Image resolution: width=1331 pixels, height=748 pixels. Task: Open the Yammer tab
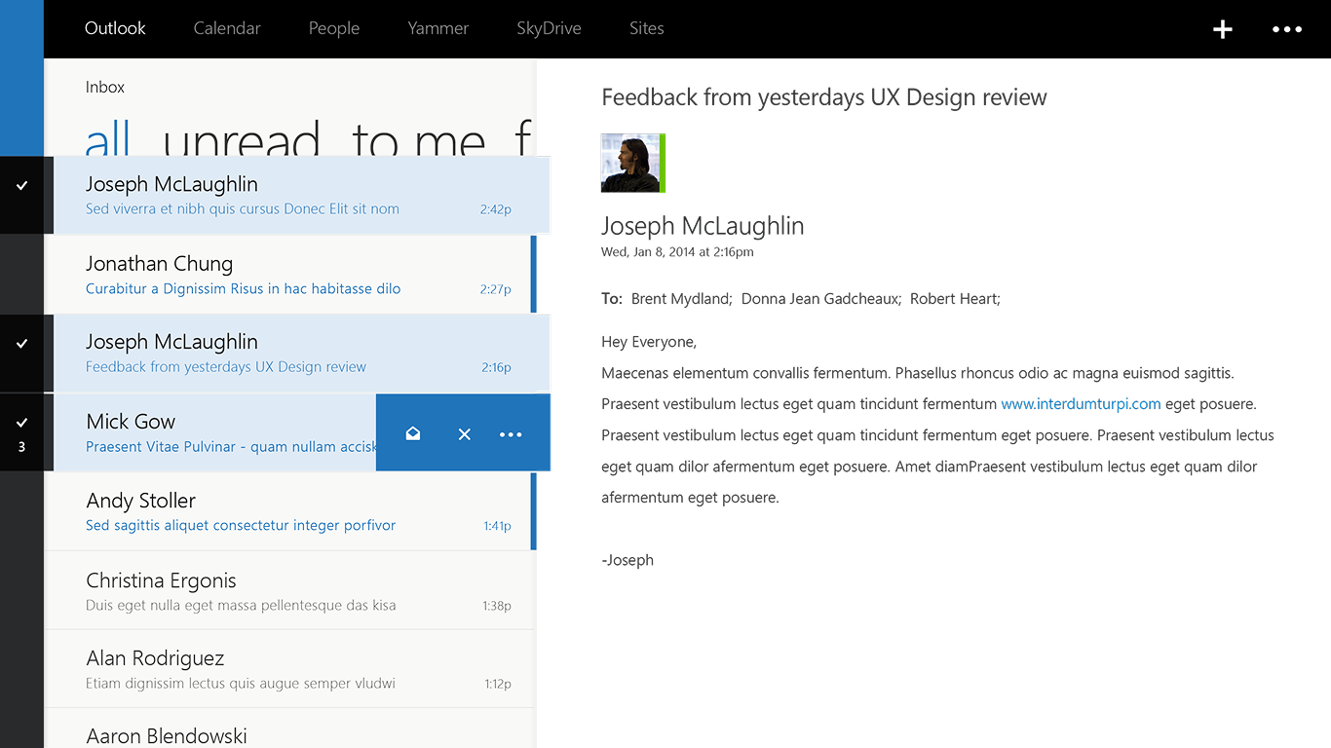click(438, 28)
